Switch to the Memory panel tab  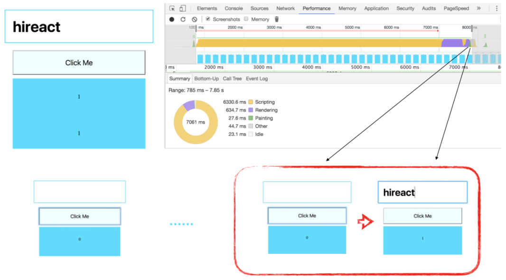tap(347, 9)
